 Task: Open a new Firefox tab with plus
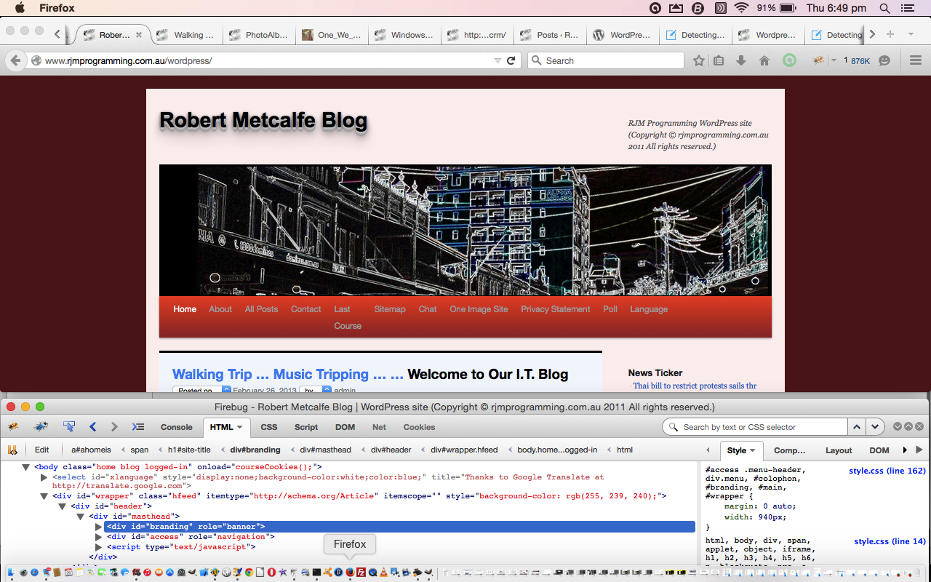[x=890, y=34]
